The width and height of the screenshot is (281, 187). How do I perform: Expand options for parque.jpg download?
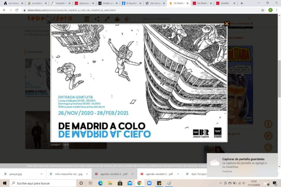coord(41,174)
